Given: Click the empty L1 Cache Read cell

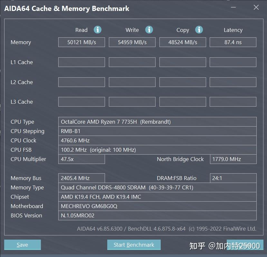Looking at the screenshot, I should [x=81, y=62].
